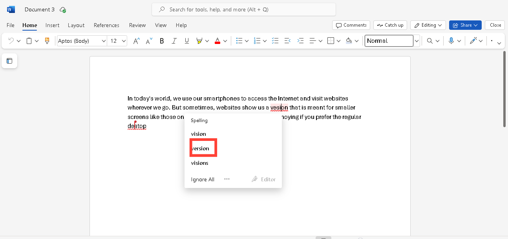Click Ignore All in the spelling menu
Screen dimensions: 508x239
(x=203, y=179)
